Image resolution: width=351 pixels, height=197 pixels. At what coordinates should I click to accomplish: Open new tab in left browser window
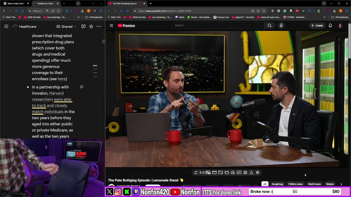(64, 4)
